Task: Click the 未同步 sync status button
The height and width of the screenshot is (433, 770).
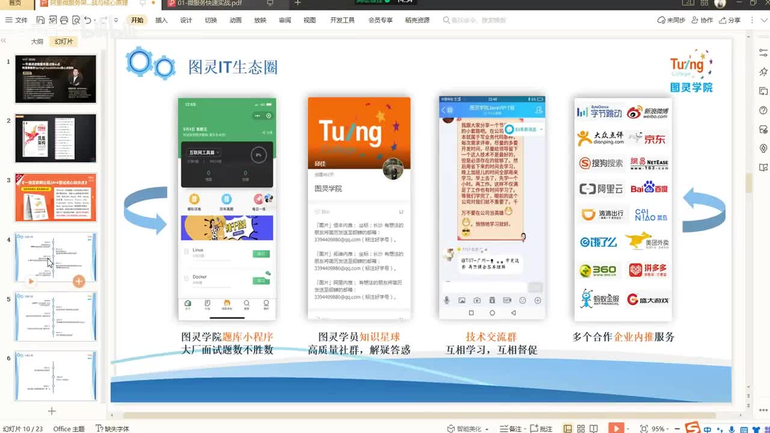Action: point(671,20)
